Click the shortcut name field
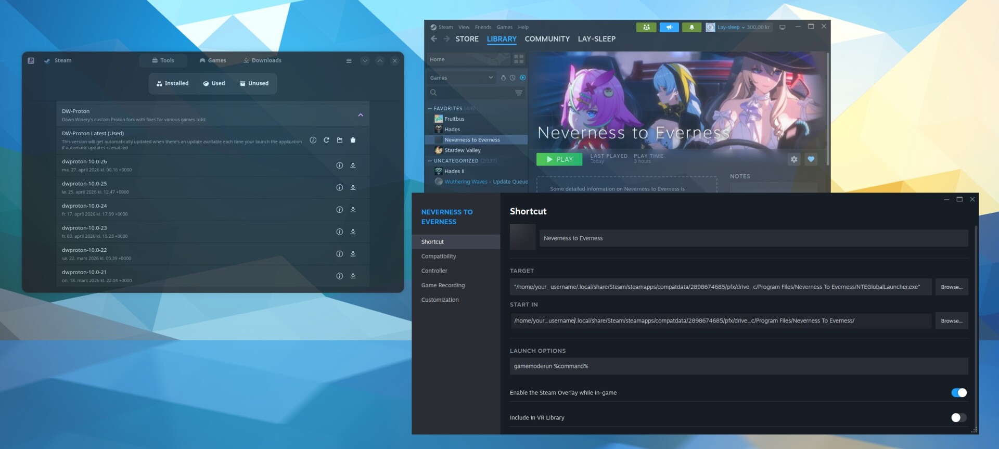Image resolution: width=999 pixels, height=449 pixels. point(753,238)
